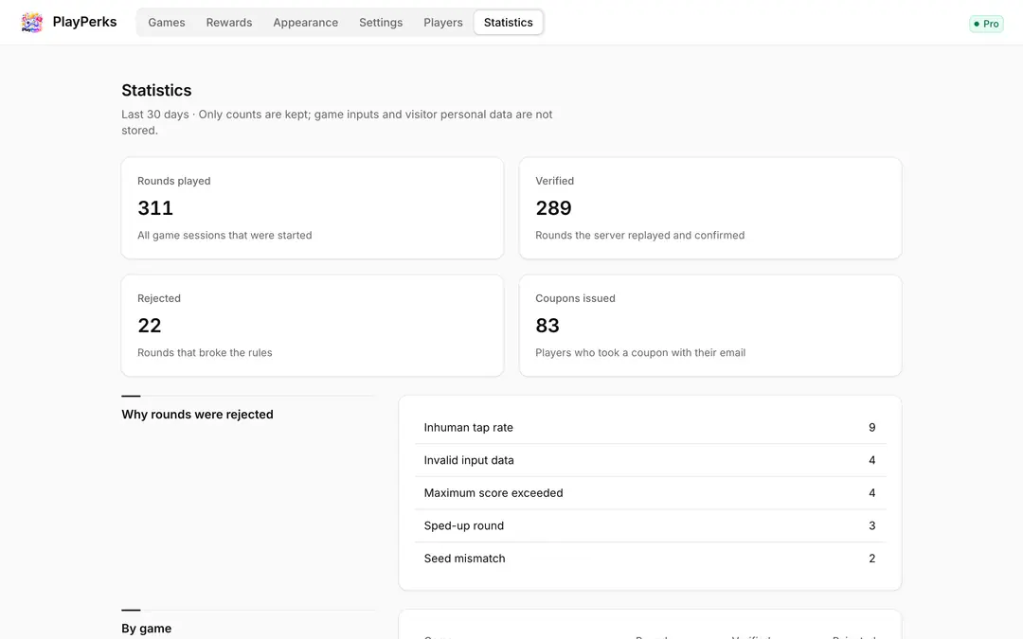Click the Inhuman tap rate count 9
The width and height of the screenshot is (1023, 639).
[x=871, y=428]
